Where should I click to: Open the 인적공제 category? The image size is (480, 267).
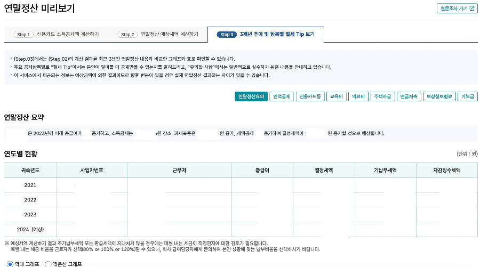282,96
